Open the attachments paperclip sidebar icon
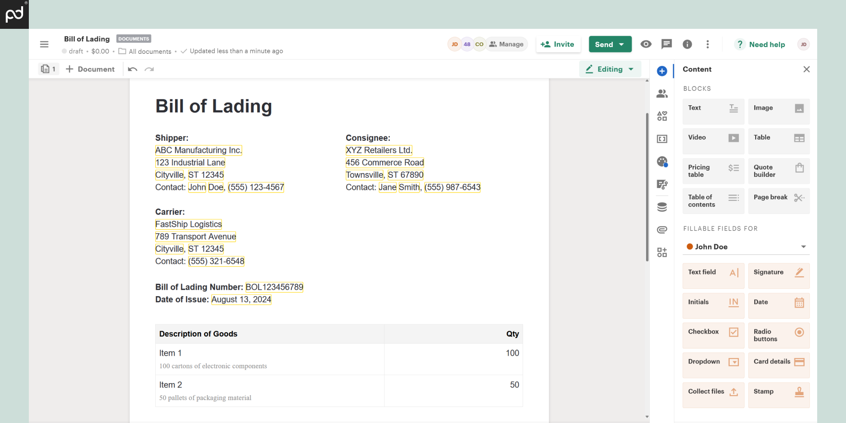The image size is (846, 423). 662,230
